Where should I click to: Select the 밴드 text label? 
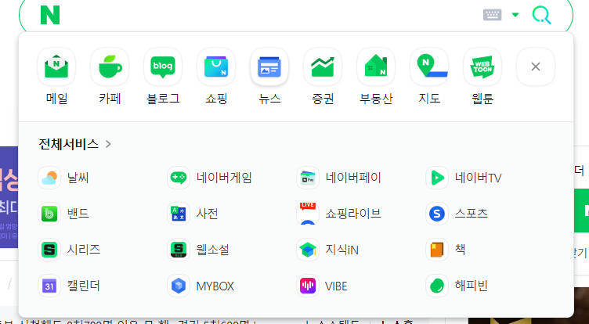coord(78,214)
